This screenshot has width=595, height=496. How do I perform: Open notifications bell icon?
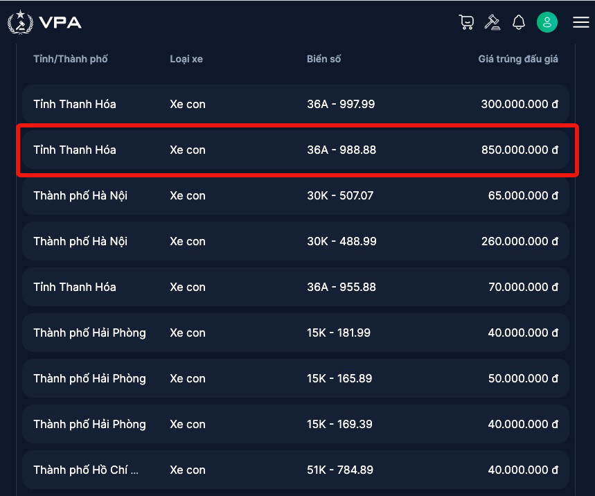[519, 22]
